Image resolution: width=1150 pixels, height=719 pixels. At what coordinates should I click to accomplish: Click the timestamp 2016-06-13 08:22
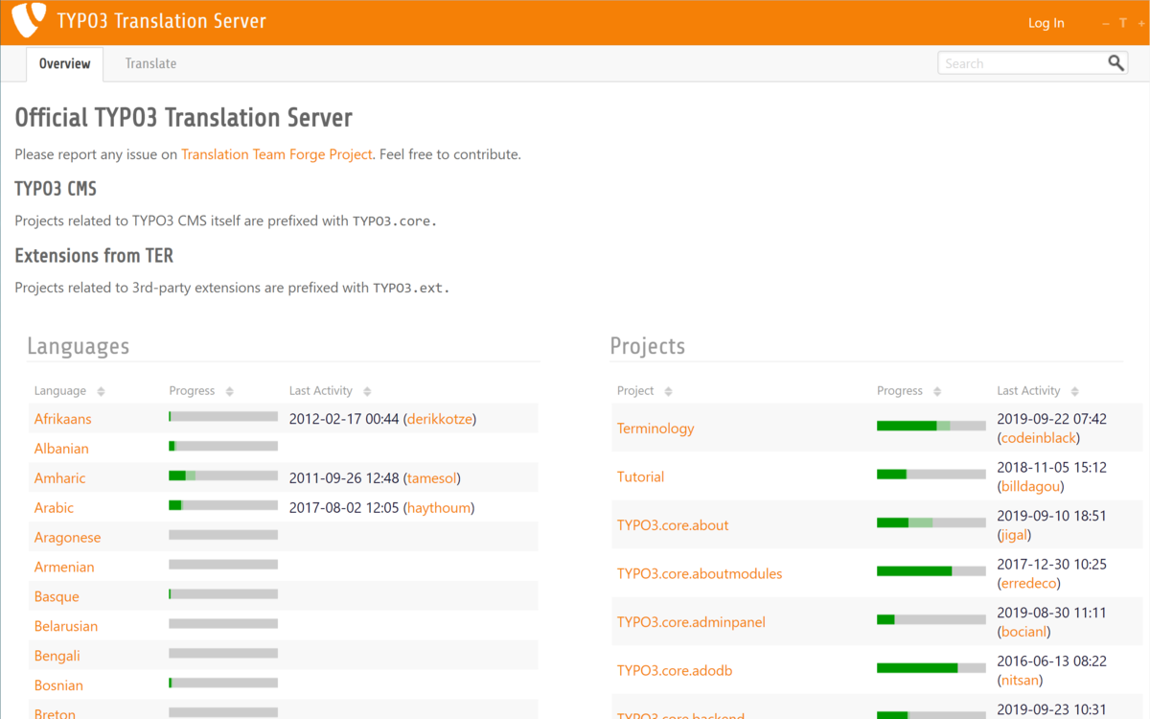(1052, 661)
